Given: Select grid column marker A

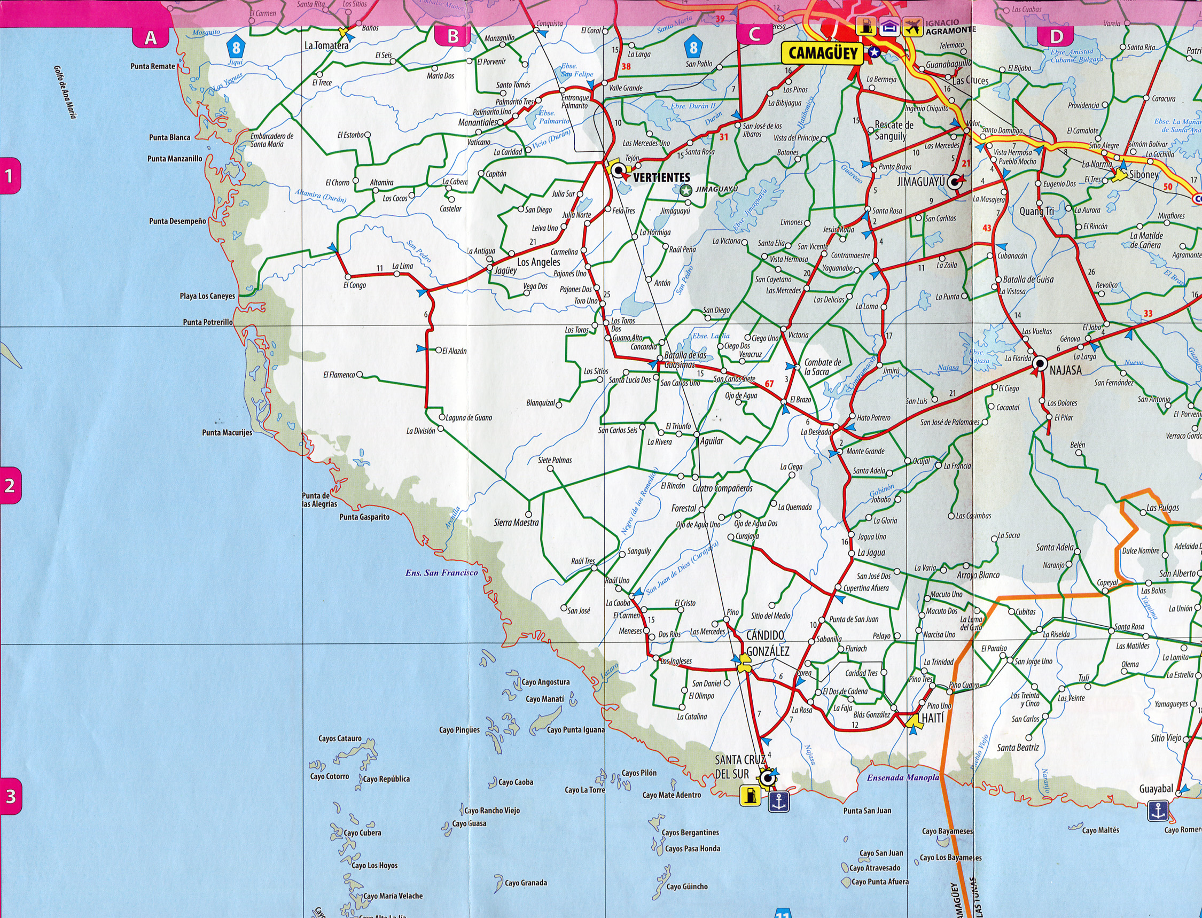Looking at the screenshot, I should [150, 38].
